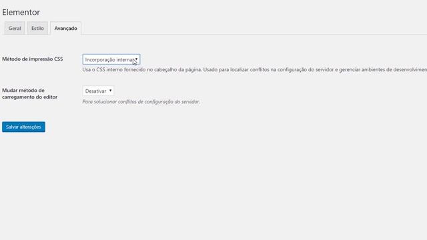Click the Mudar método de carregamento do editor label
Viewport: 427px width, 240px height.
[x=29, y=93]
